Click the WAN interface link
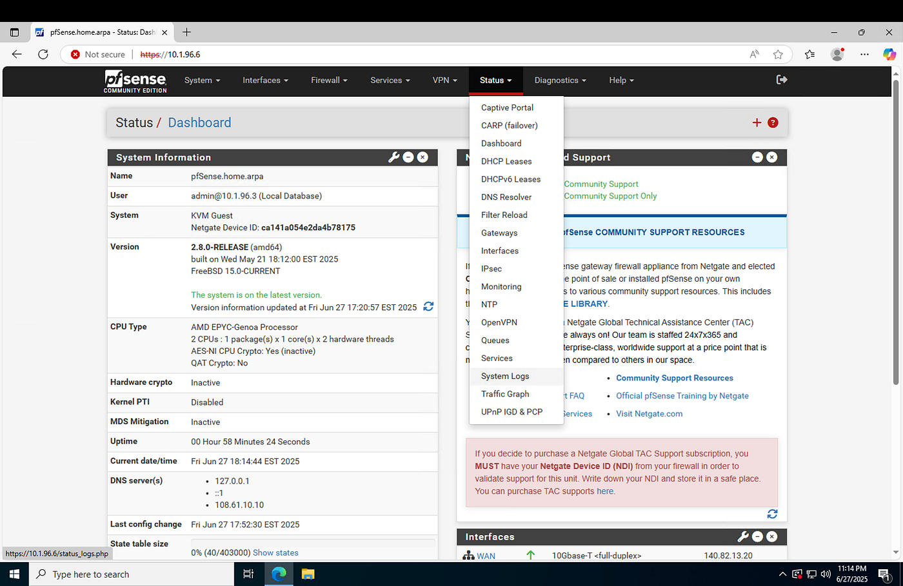903x586 pixels. pos(486,556)
